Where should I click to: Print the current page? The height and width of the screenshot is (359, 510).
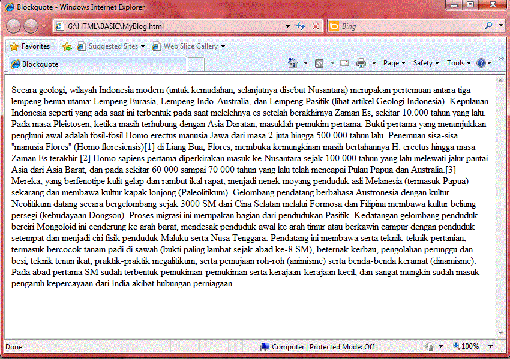[x=360, y=62]
